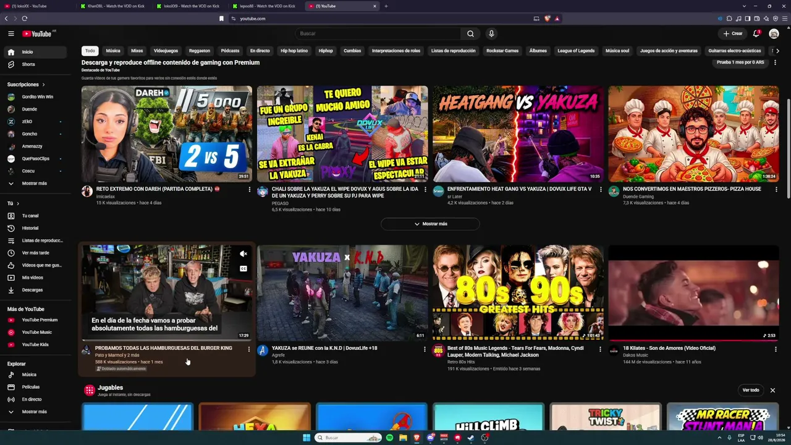The height and width of the screenshot is (445, 791).
Task: Go back in the browser
Action: coord(6,19)
